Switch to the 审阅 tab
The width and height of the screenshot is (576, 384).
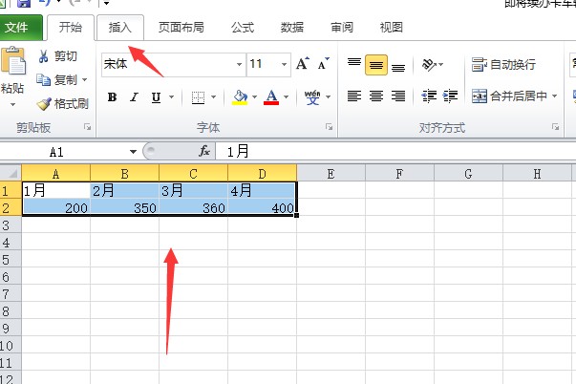342,27
